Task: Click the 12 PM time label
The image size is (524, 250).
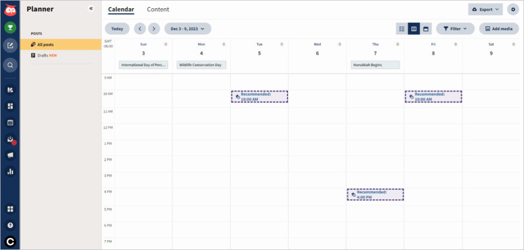Action: tap(108, 127)
